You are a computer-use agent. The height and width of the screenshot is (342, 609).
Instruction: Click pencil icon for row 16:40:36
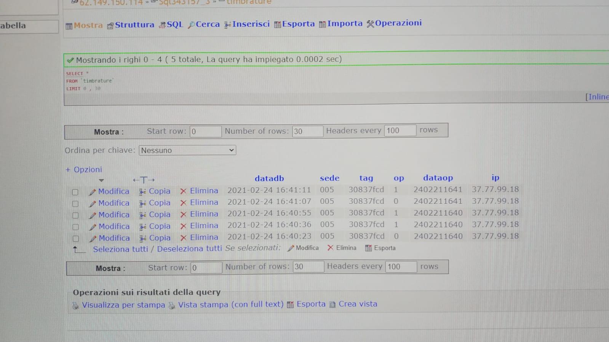93,227
